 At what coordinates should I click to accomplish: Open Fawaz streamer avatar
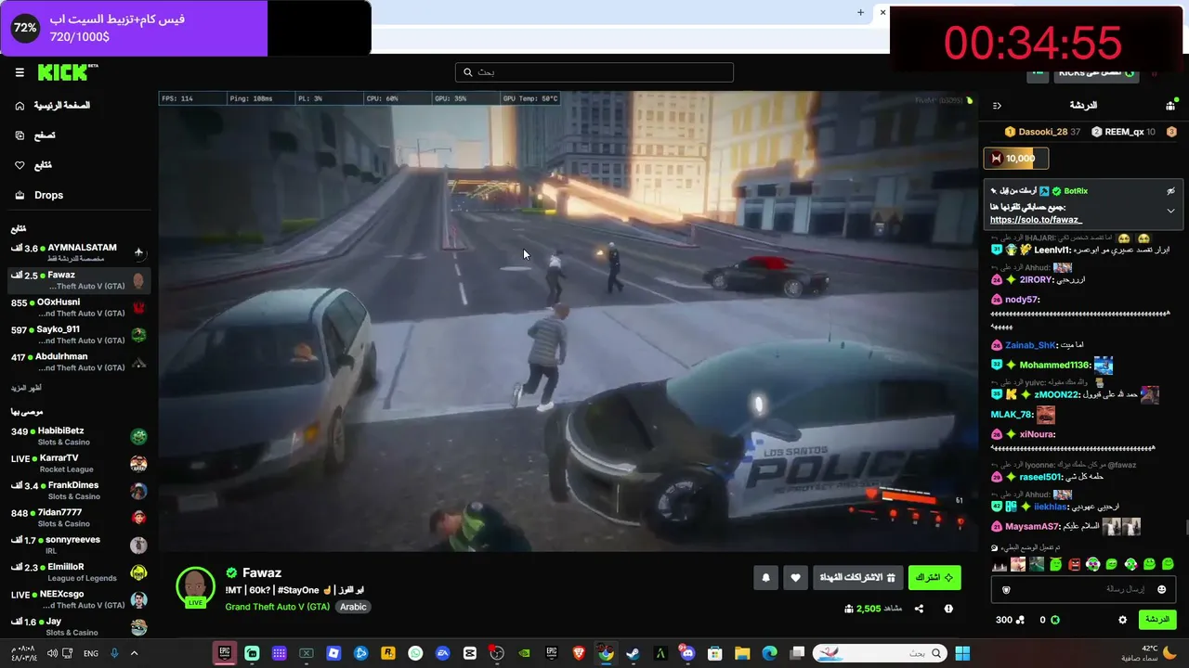click(195, 586)
